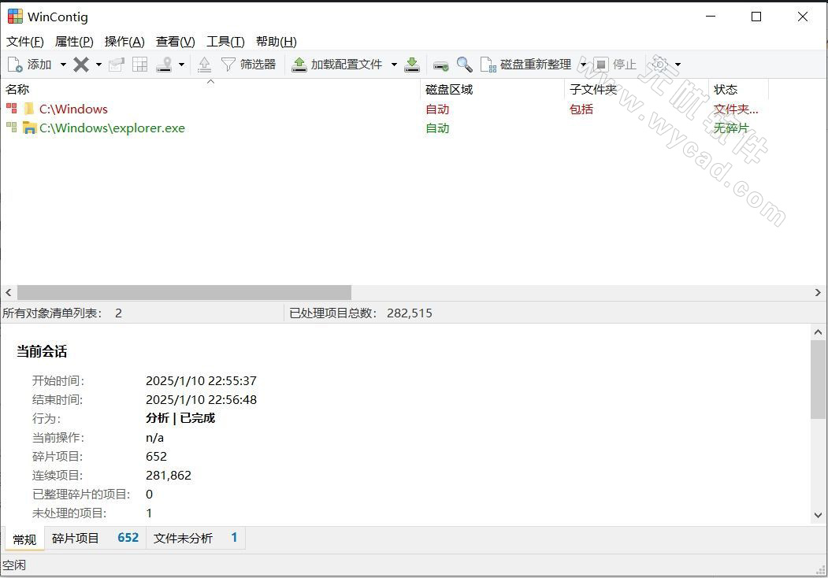828x578 pixels.
Task: Click the 连续项目 value 281,862
Action: point(169,475)
